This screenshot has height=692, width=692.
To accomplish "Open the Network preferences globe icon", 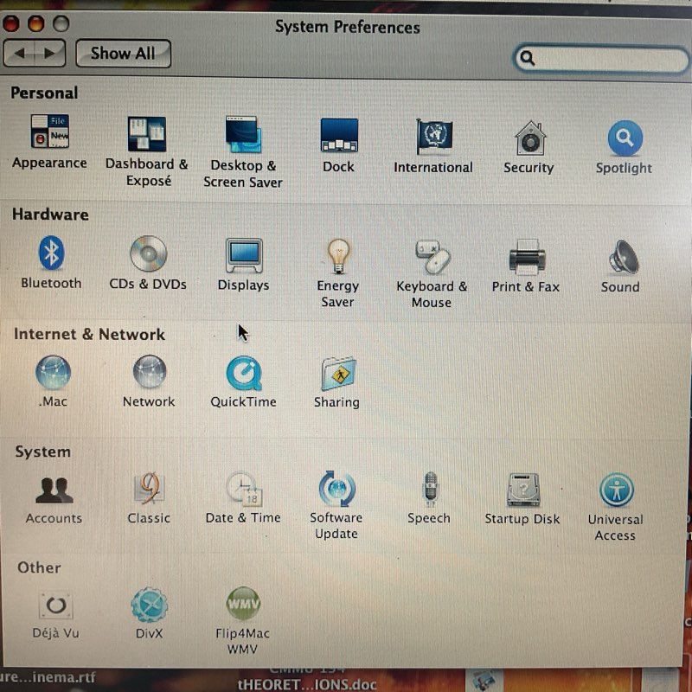I will click(x=149, y=373).
